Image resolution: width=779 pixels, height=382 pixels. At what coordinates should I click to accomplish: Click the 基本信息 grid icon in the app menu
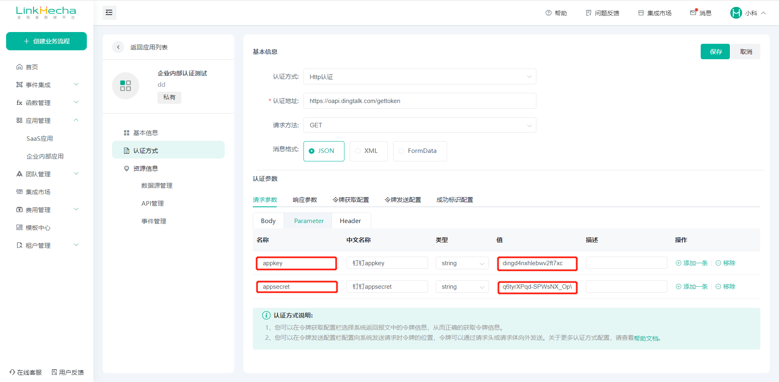click(127, 133)
